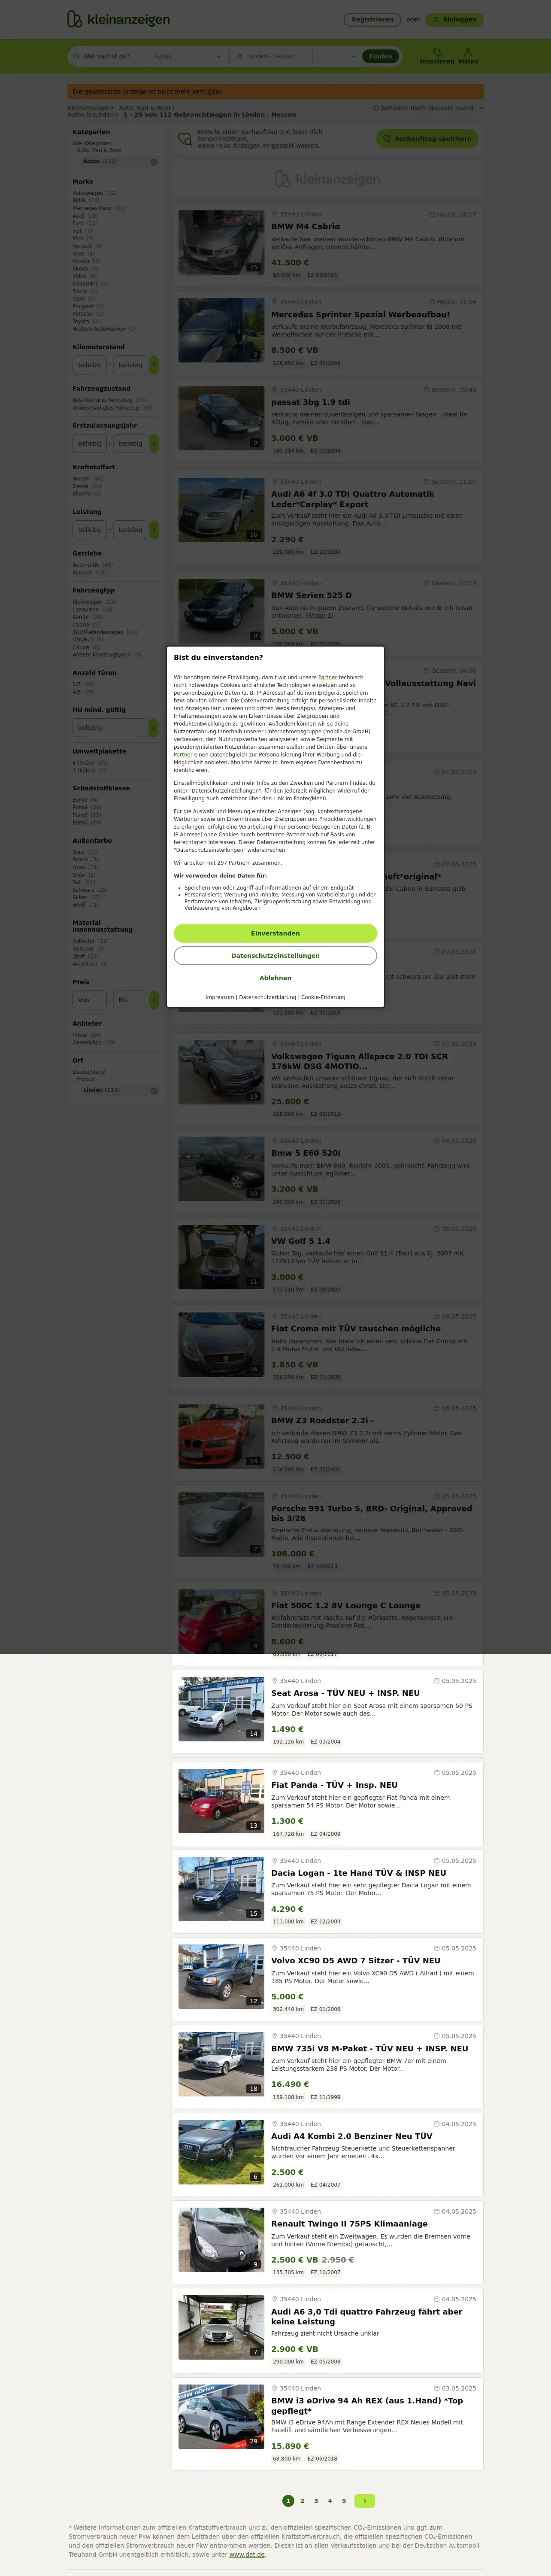Filter by Volkswagen brand
This screenshot has height=2576, width=551.
coord(87,193)
